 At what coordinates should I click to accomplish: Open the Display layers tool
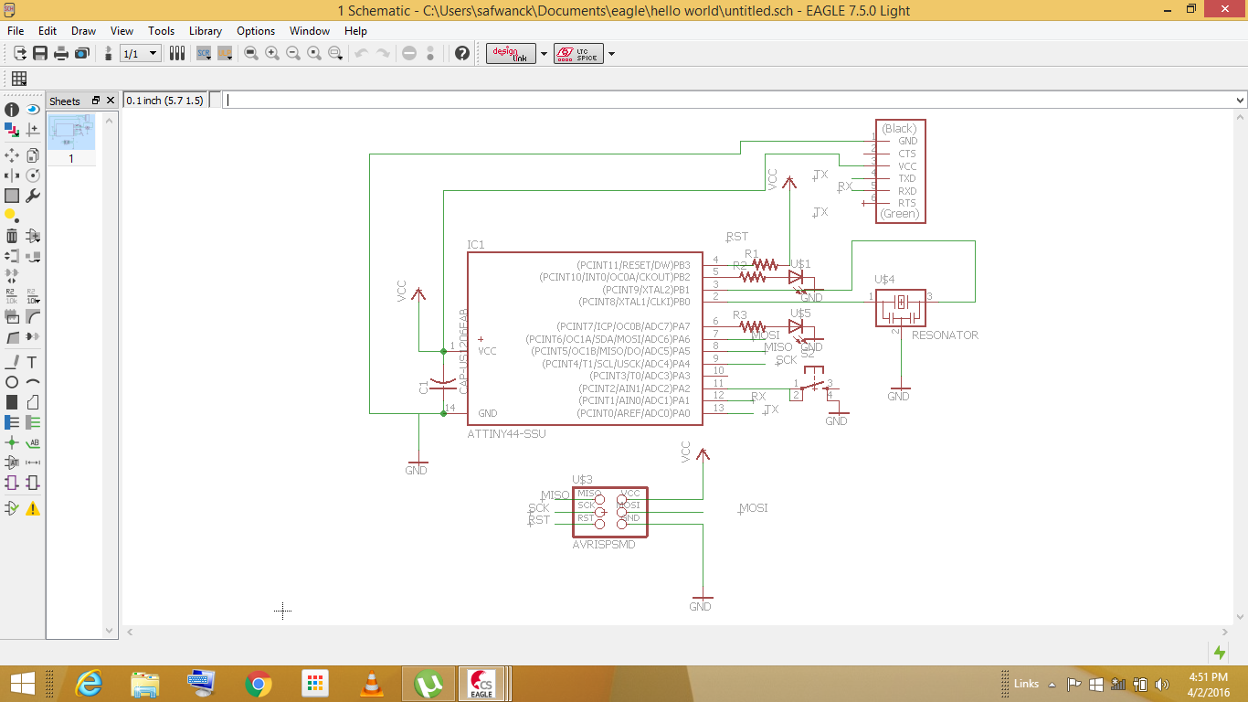[12, 131]
